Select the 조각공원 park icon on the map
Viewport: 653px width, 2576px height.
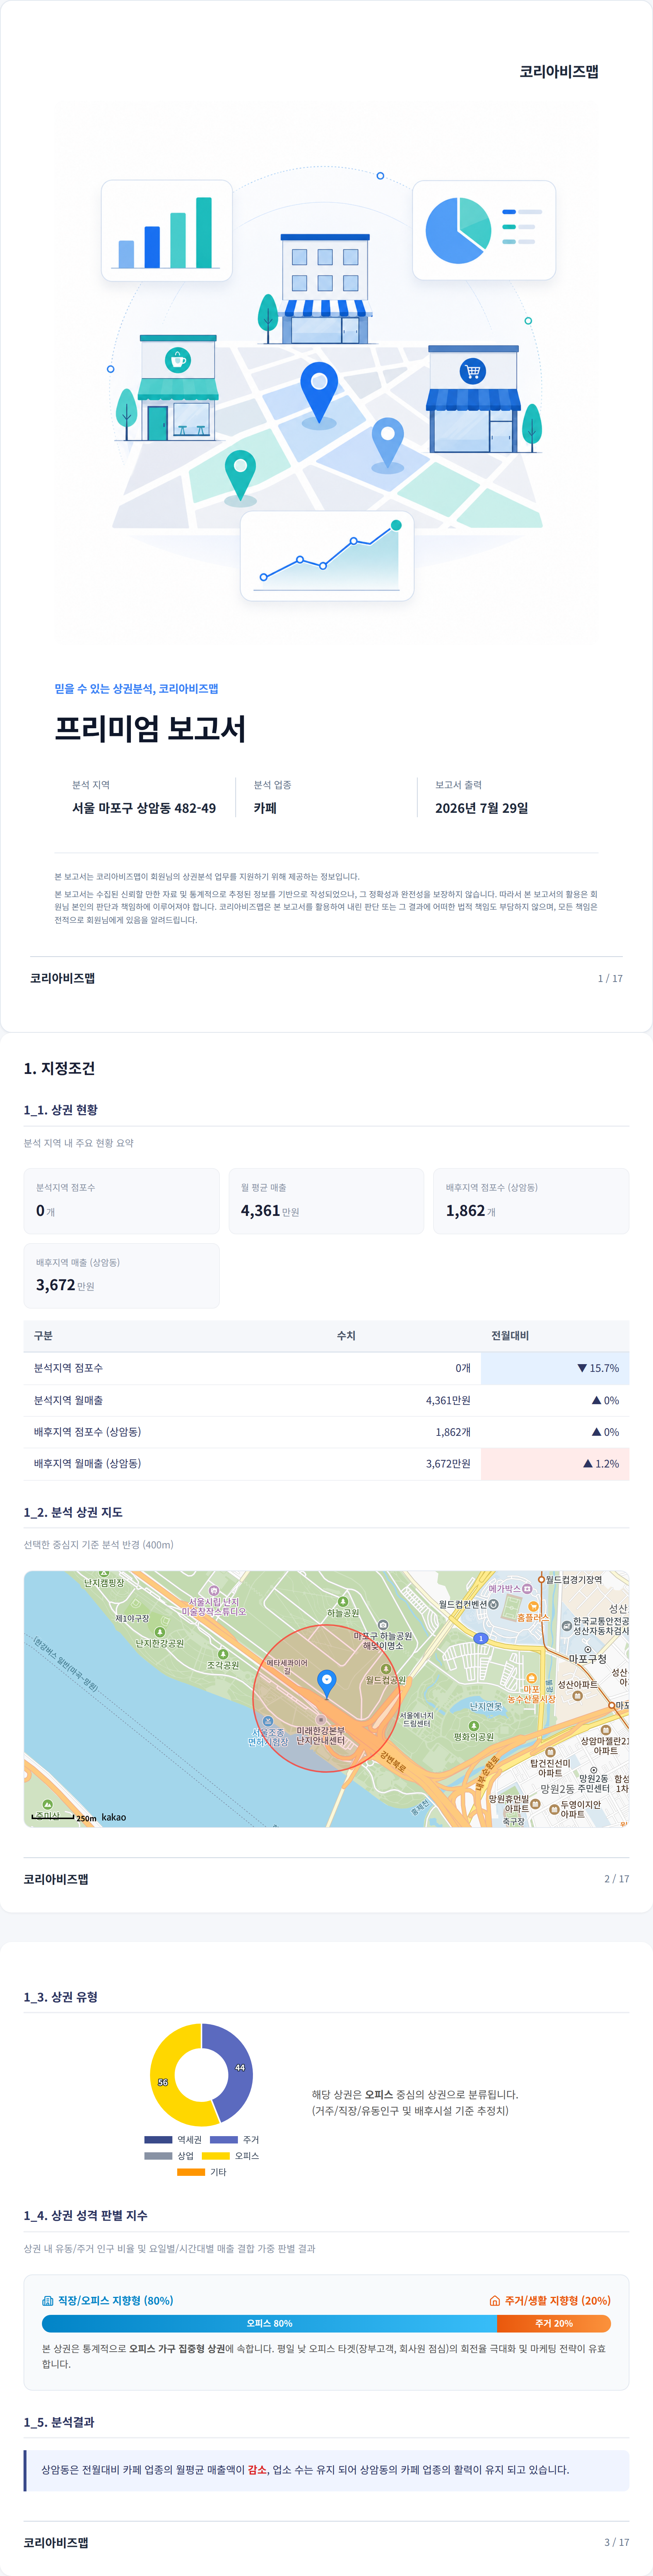coord(223,1654)
